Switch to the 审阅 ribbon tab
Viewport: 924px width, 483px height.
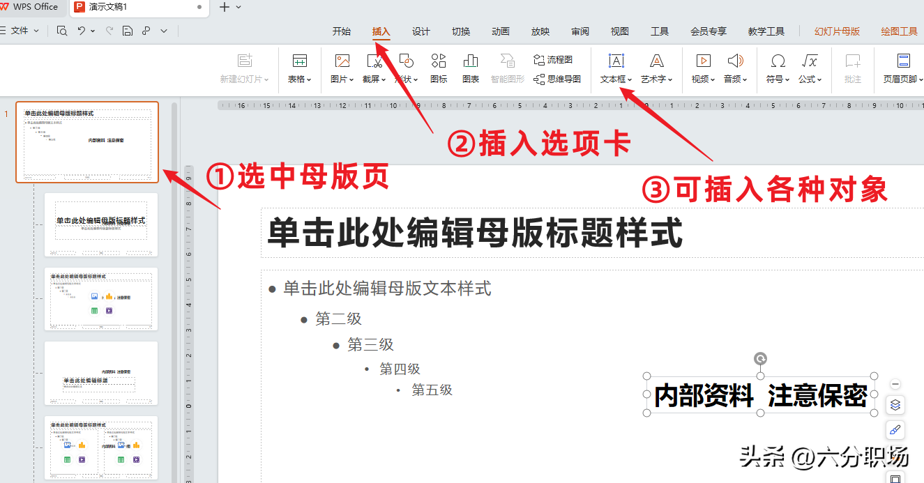(x=580, y=31)
